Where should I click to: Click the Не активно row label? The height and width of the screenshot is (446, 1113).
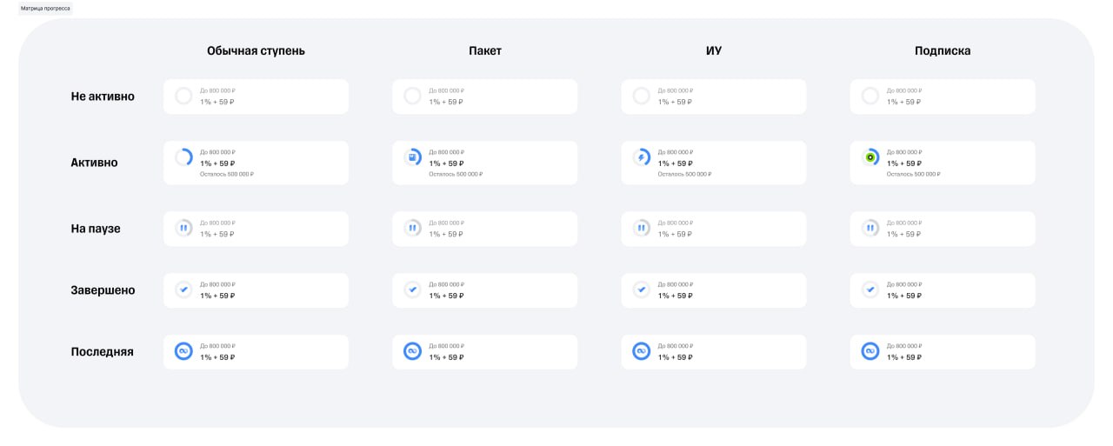coord(103,97)
